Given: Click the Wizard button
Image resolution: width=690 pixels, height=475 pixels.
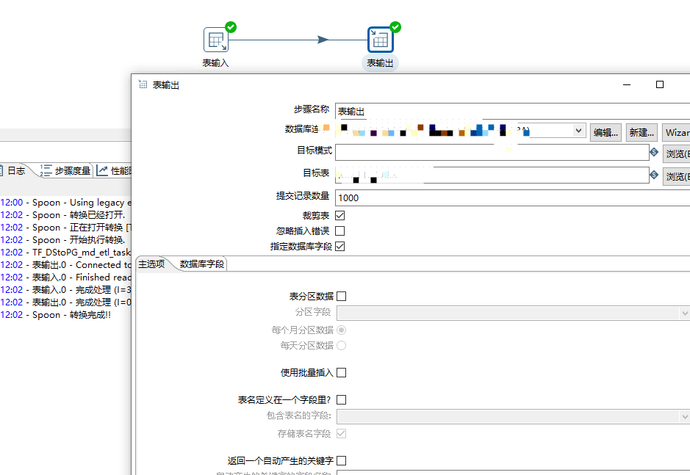Looking at the screenshot, I should click(676, 132).
